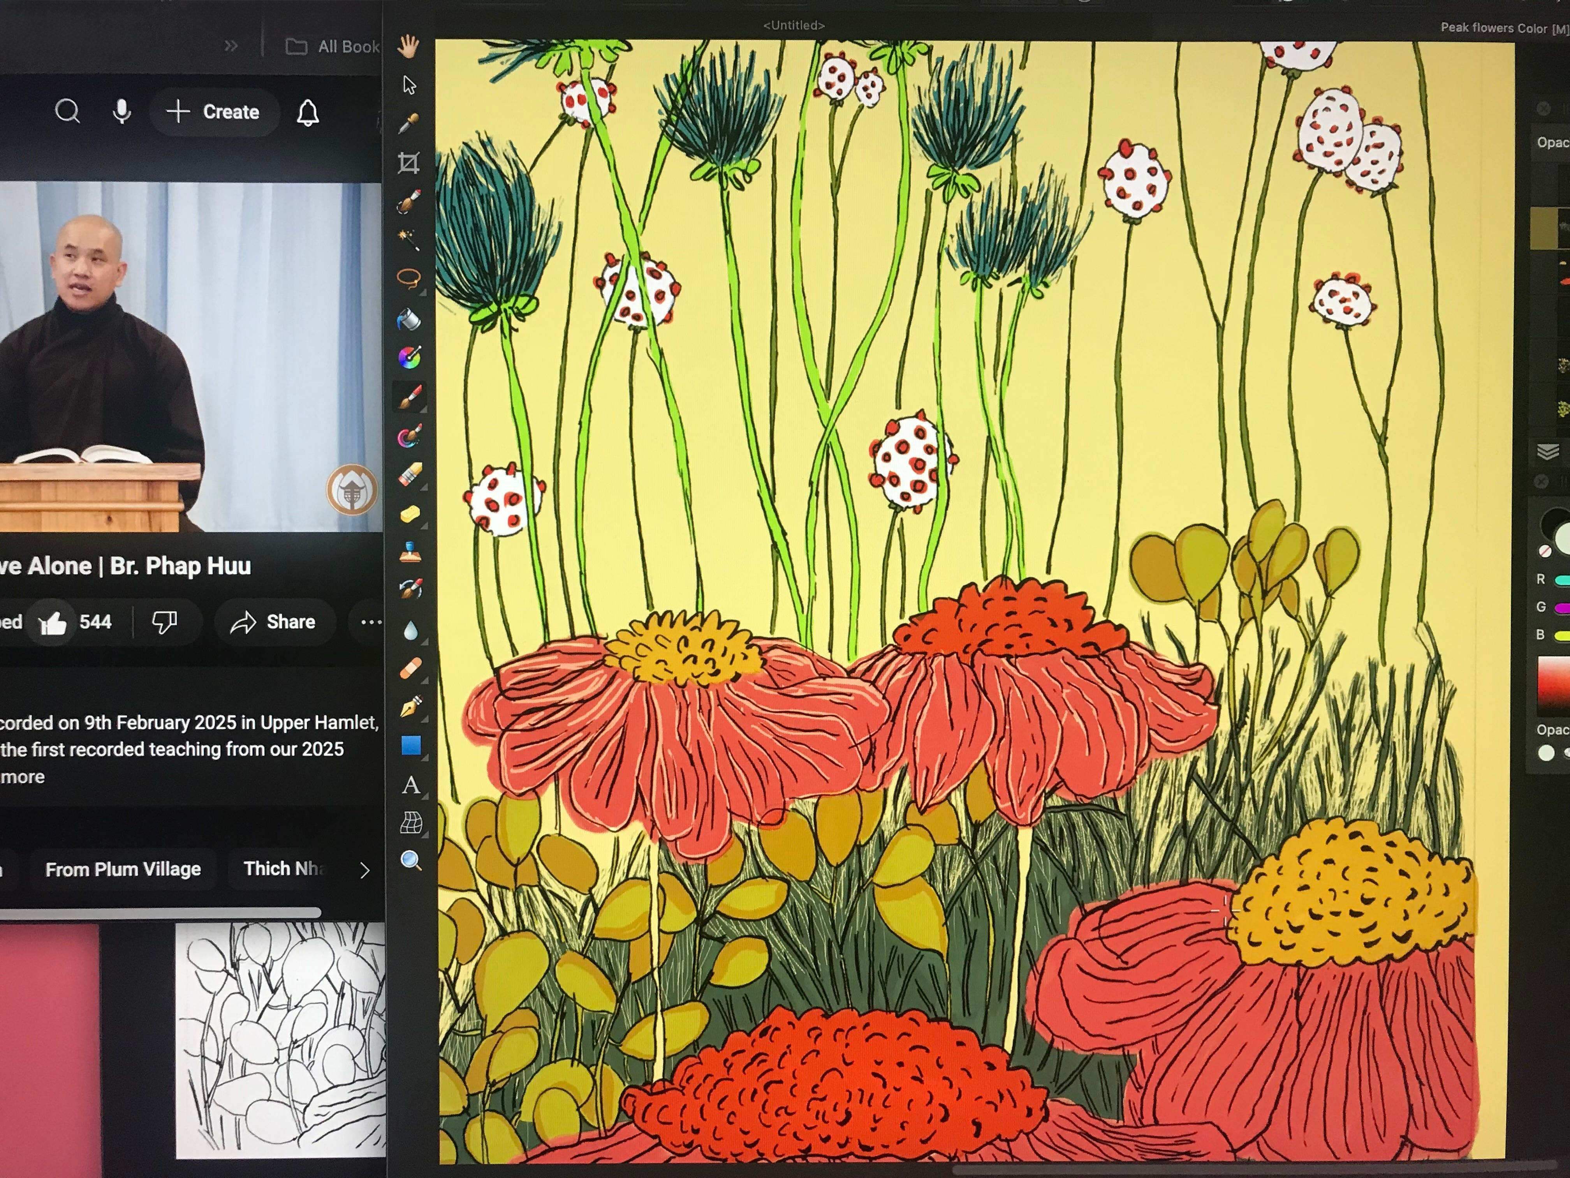Choose the Mesh Warp tool
1570x1178 pixels.
(411, 823)
